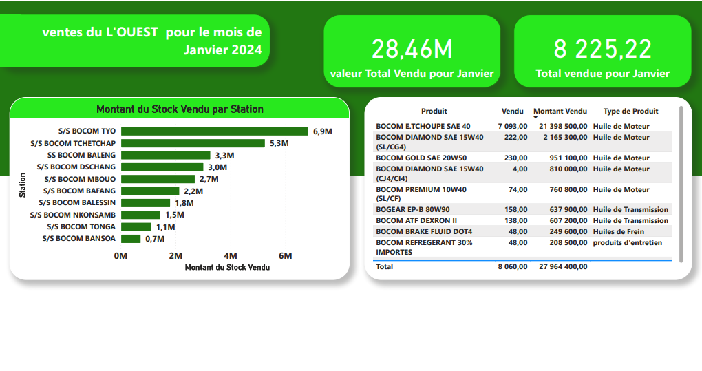The image size is (702, 371).
Task: Sort table by Produit column header
Action: click(434, 111)
